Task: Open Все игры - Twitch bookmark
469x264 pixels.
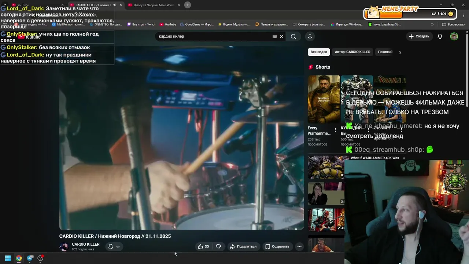Action: [x=141, y=25]
